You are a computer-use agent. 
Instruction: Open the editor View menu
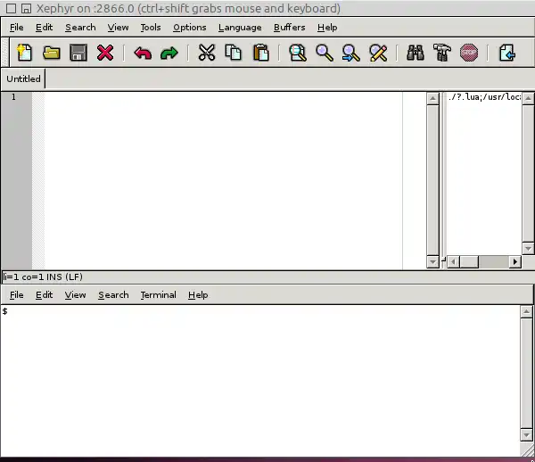(118, 28)
